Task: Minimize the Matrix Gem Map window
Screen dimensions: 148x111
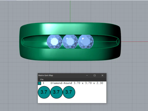Action: [87, 76]
